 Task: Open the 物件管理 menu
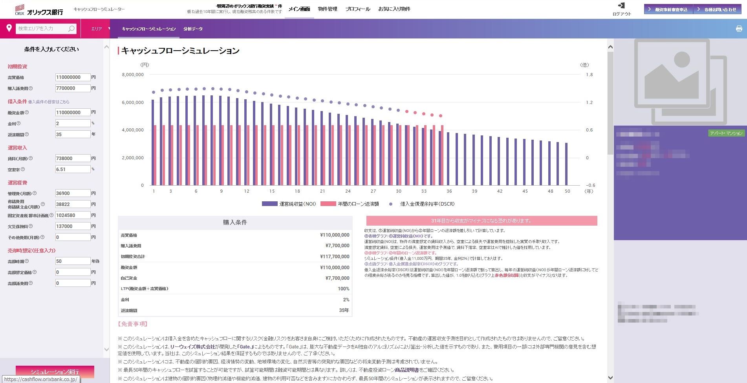328,9
